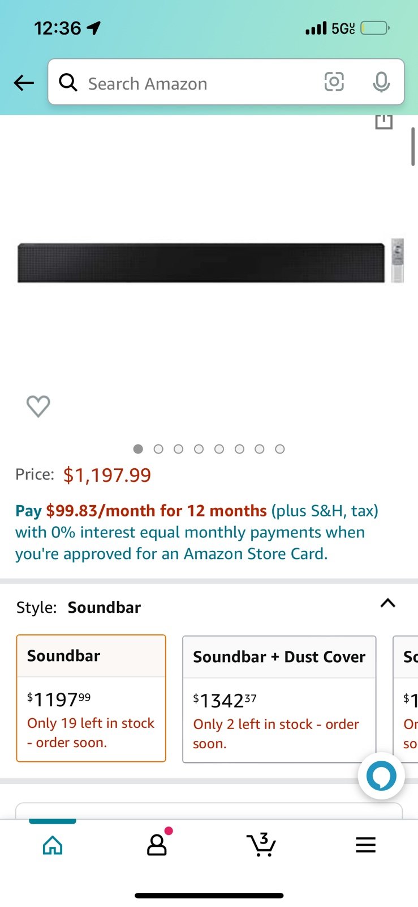Image resolution: width=418 pixels, height=907 pixels.
Task: Jump to second product image dot
Action: pyautogui.click(x=158, y=449)
